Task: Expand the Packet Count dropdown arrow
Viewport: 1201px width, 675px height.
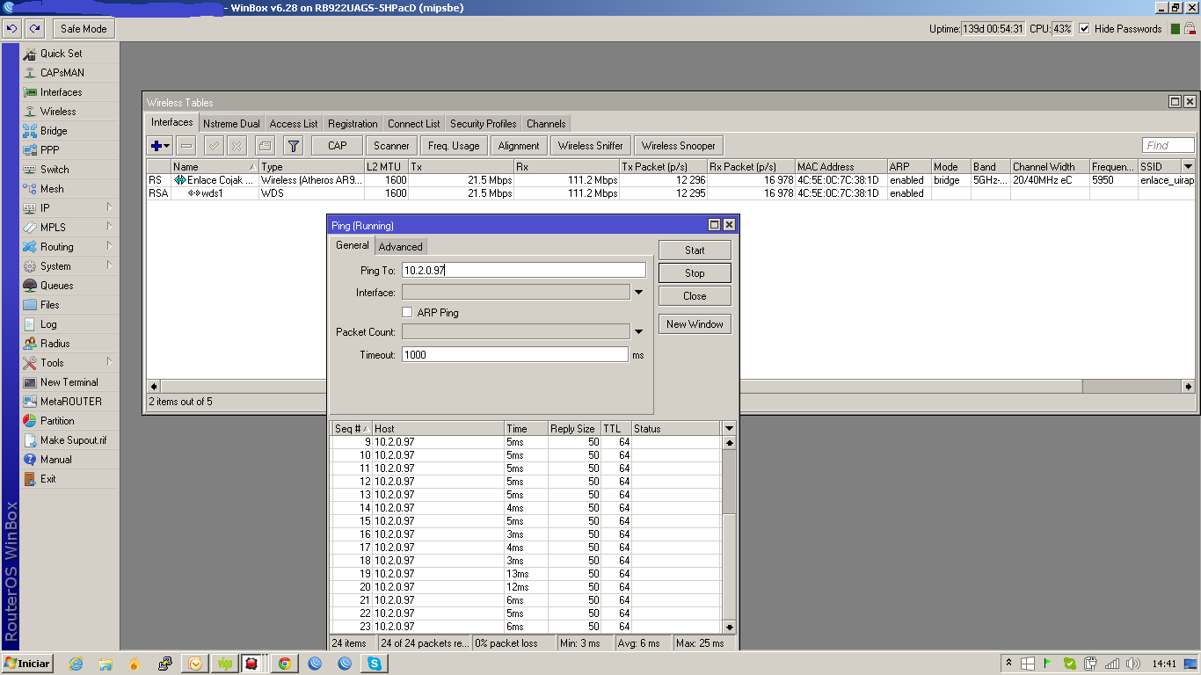Action: (x=638, y=332)
